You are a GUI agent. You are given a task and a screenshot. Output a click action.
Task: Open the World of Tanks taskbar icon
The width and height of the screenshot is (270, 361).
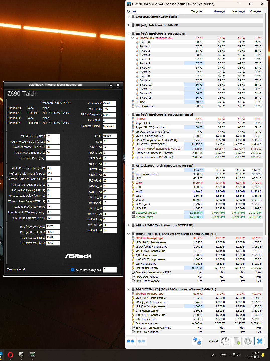click(x=21, y=355)
